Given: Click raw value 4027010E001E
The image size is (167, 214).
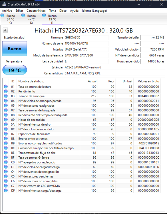Looking at the screenshot, I should (x=149, y=143).
